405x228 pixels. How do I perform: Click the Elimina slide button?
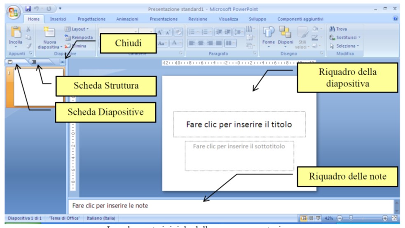point(75,46)
